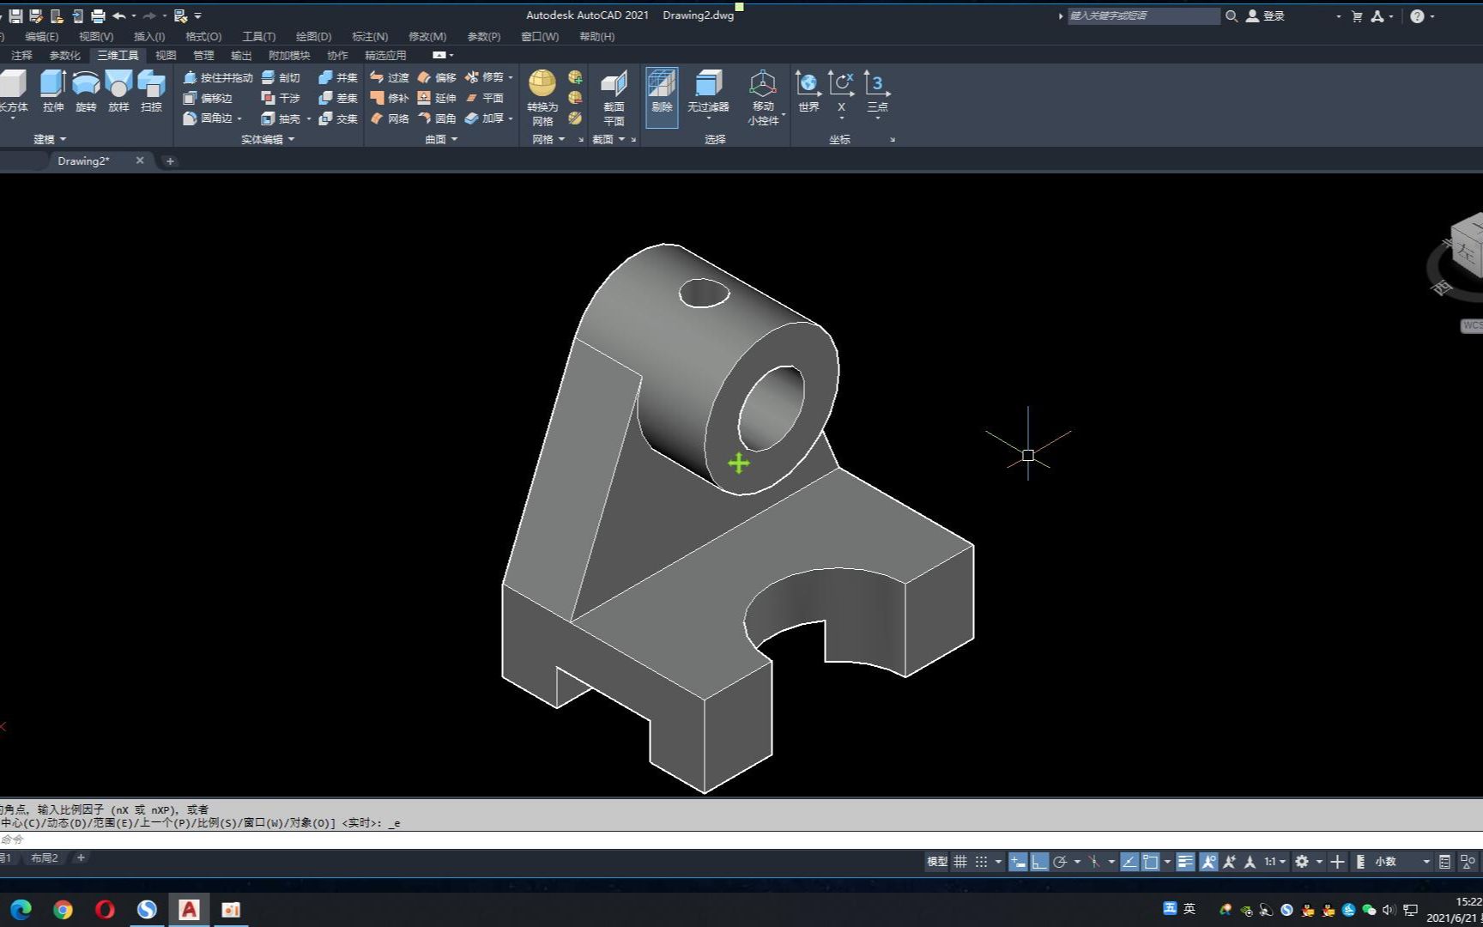The height and width of the screenshot is (927, 1483).
Task: Click the 移动小控件 (Move Gizmo) icon
Action: [x=763, y=84]
